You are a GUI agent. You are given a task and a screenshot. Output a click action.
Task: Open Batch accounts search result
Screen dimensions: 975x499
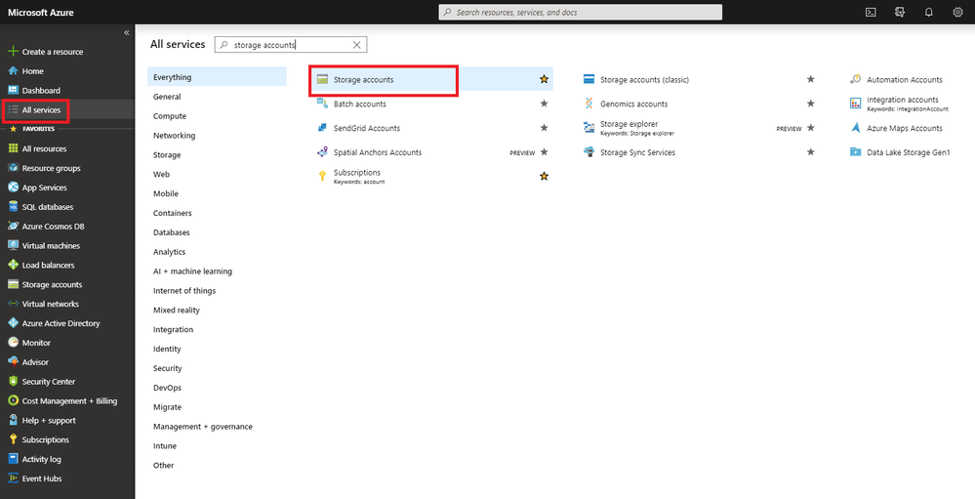pyautogui.click(x=359, y=104)
